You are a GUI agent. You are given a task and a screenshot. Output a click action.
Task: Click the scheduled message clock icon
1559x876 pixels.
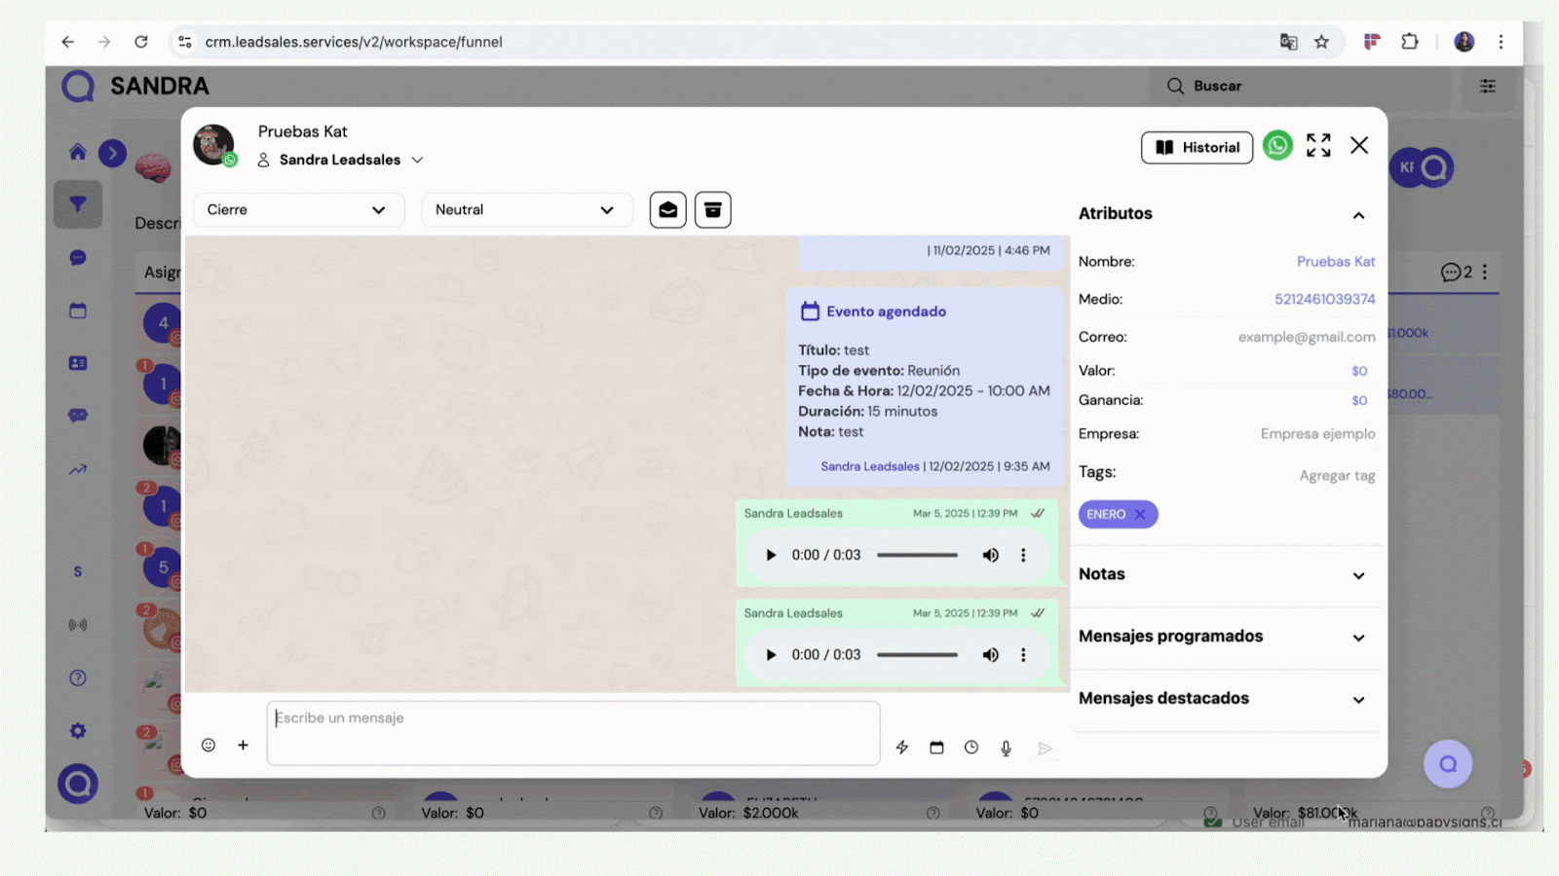click(971, 748)
